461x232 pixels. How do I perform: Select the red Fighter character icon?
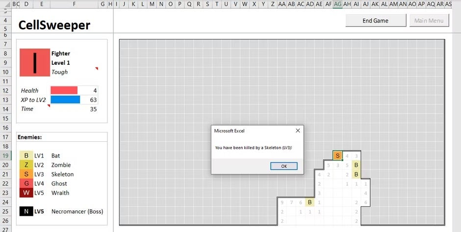pos(35,62)
